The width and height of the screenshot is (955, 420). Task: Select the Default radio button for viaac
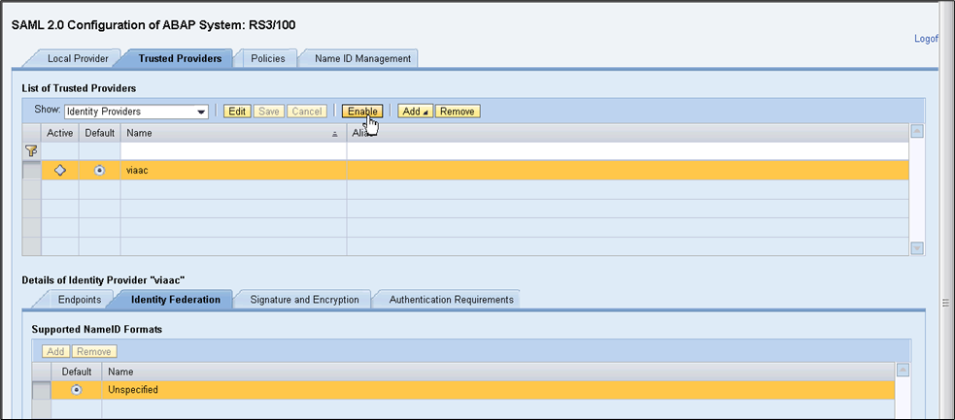[99, 170]
